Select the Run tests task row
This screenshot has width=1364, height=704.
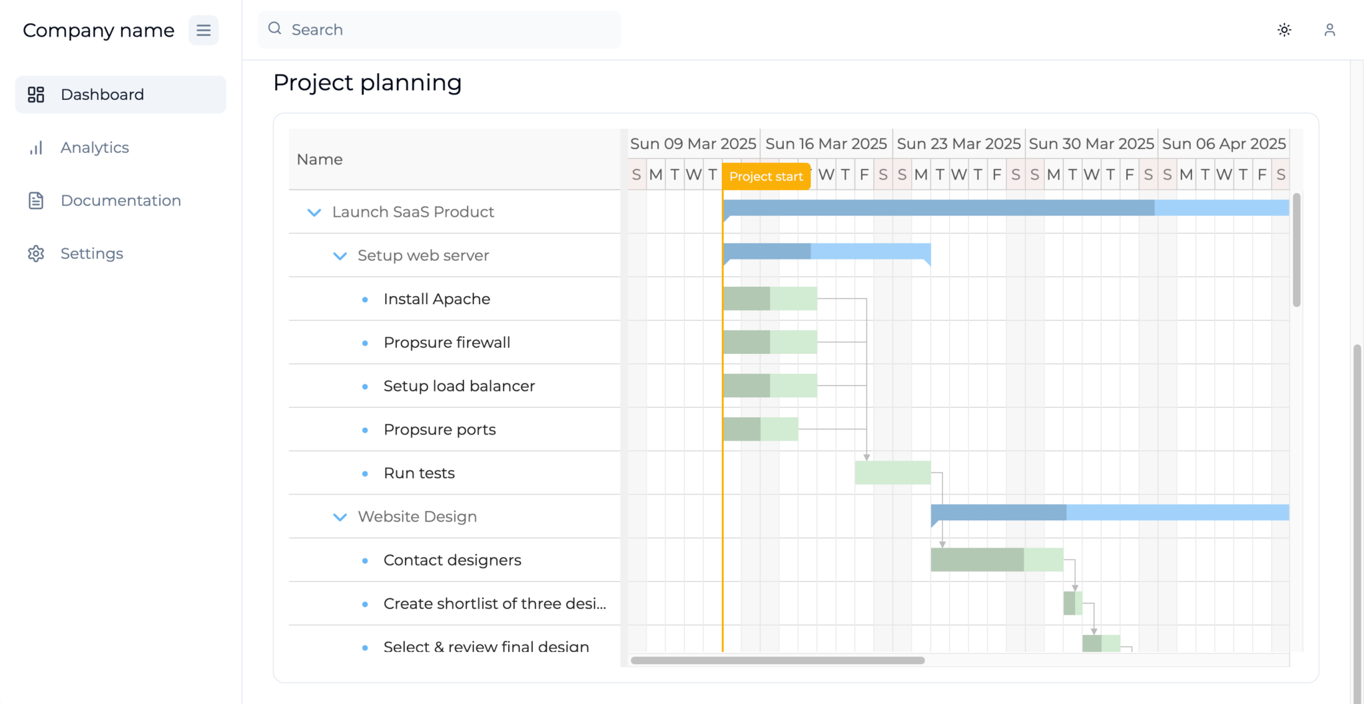coord(455,473)
